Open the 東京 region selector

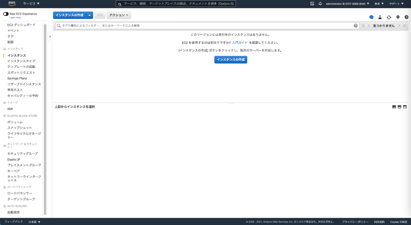coord(379,4)
